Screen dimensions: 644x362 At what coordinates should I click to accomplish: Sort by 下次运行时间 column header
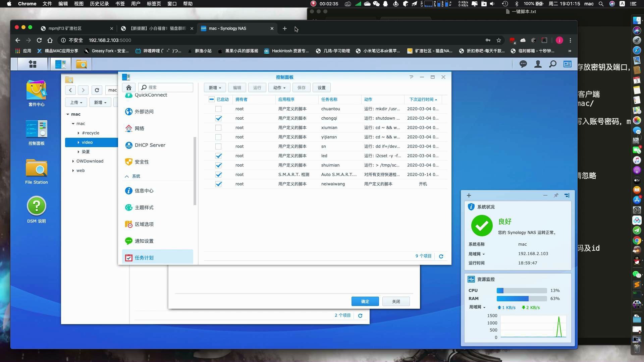tap(423, 100)
